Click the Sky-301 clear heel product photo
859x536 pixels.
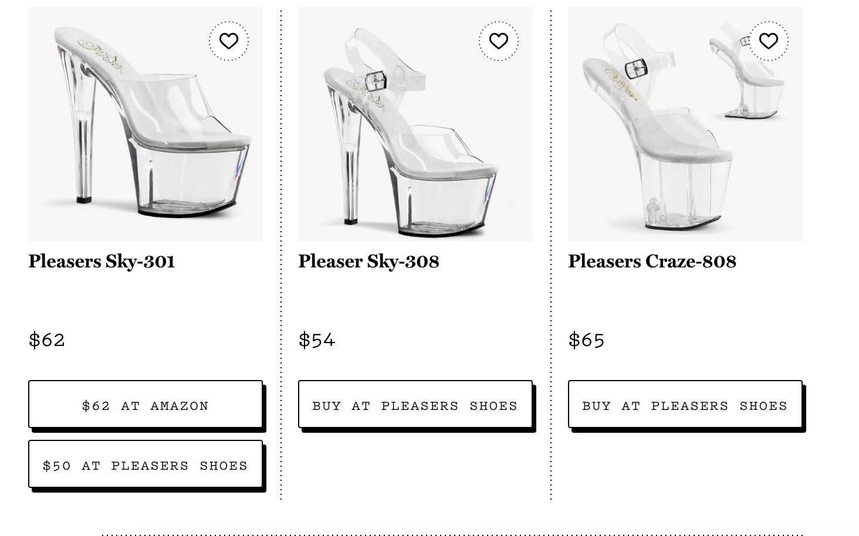(146, 124)
